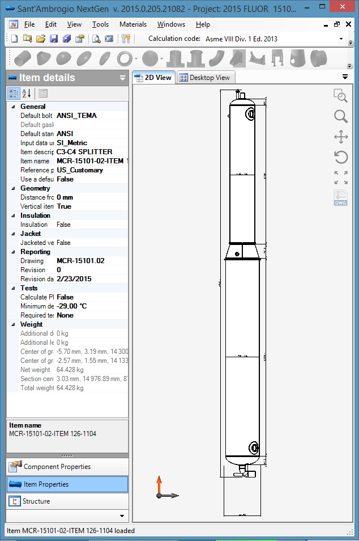Viewport: 359px width, 541px height.
Task: Add a conical shell component
Action: pos(44,58)
